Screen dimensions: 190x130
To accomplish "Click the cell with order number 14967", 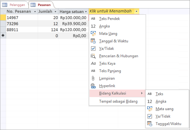I will click(x=22, y=17).
